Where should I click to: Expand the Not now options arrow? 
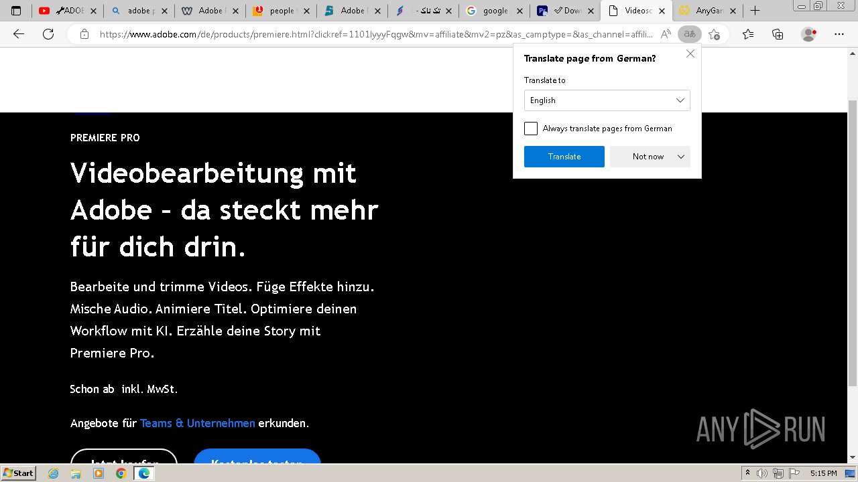click(681, 157)
